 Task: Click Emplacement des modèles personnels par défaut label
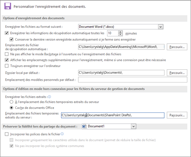(40, 80)
